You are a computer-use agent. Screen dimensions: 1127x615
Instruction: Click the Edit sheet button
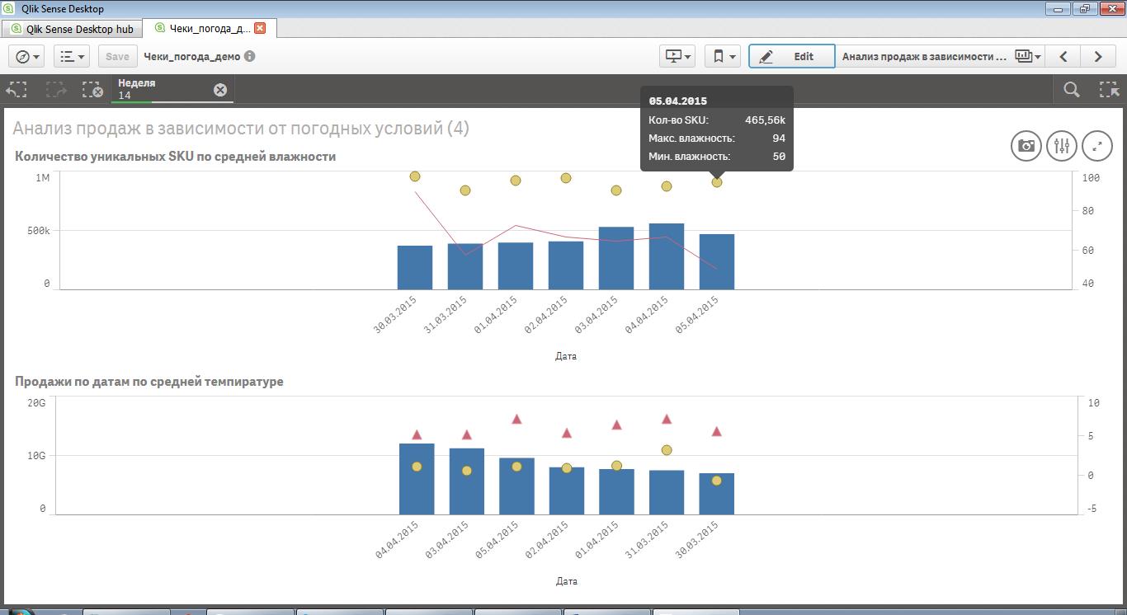click(x=791, y=56)
